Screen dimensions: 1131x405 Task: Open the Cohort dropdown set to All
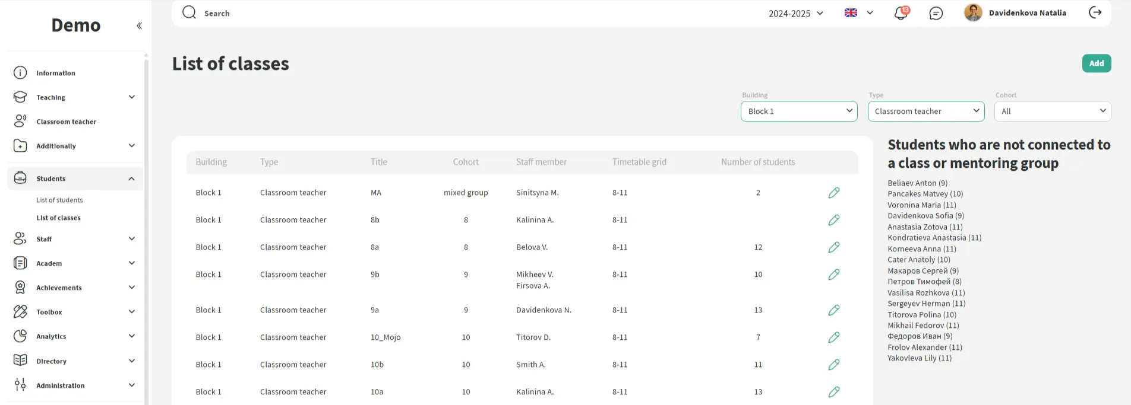1052,111
